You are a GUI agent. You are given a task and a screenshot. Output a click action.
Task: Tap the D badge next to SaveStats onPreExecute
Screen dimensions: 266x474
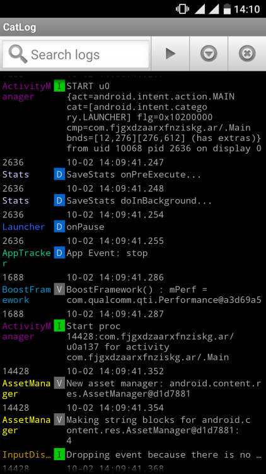pyautogui.click(x=59, y=174)
